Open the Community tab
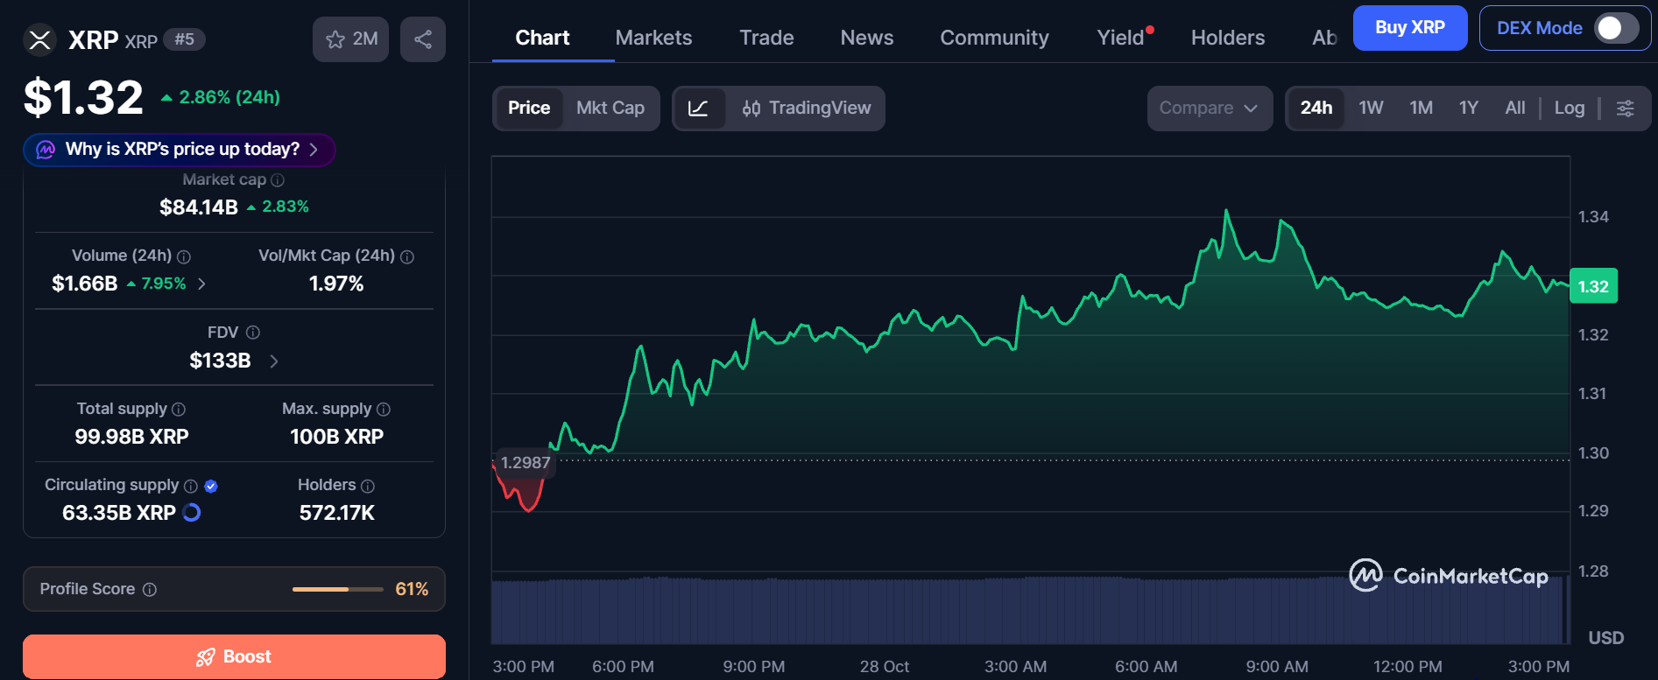Screen dimensions: 1658x680 (x=994, y=38)
